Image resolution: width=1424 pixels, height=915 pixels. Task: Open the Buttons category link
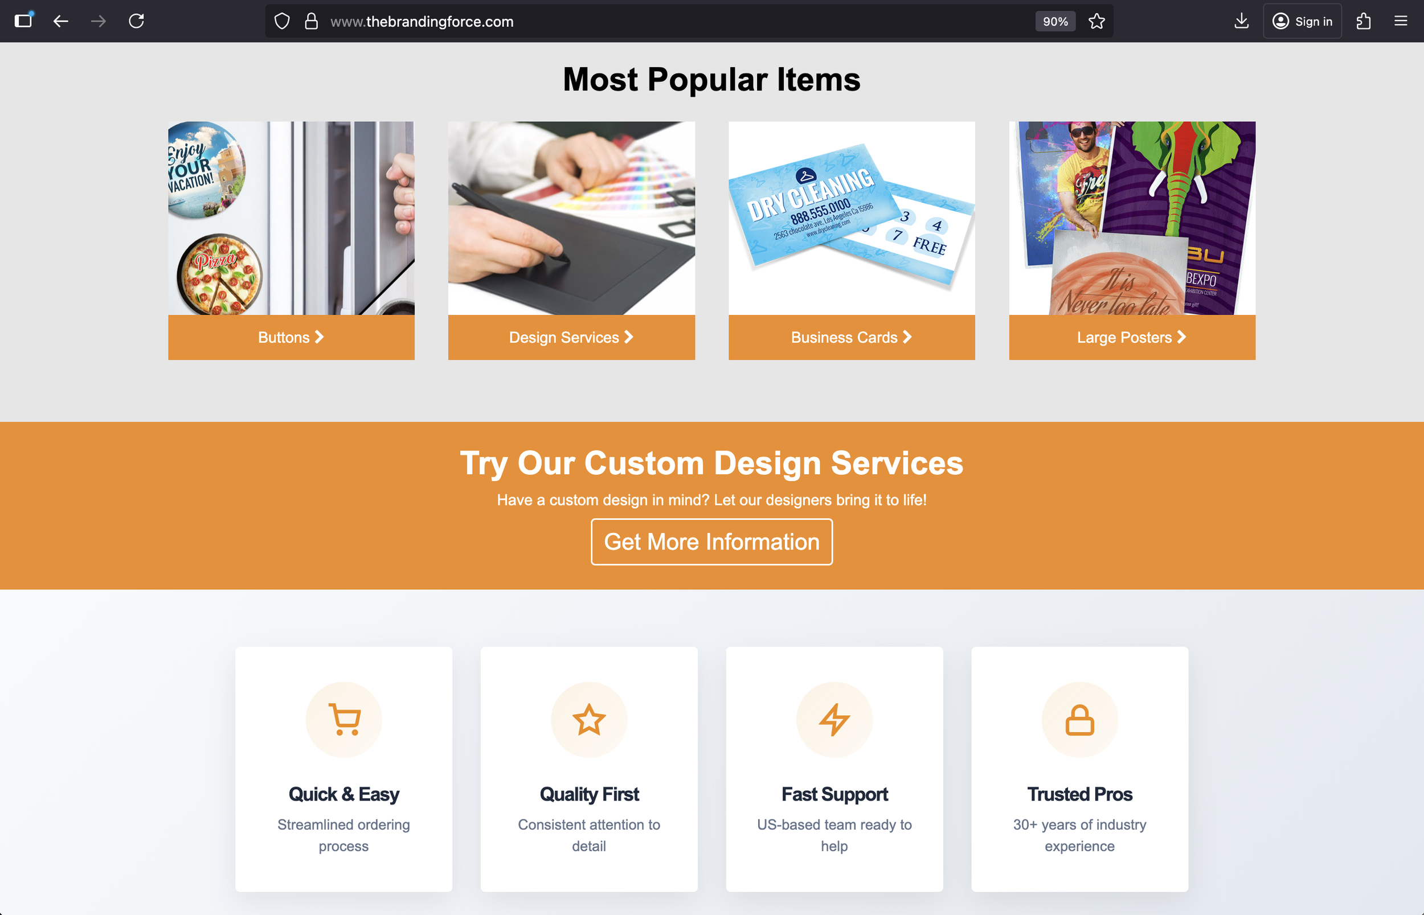291,338
